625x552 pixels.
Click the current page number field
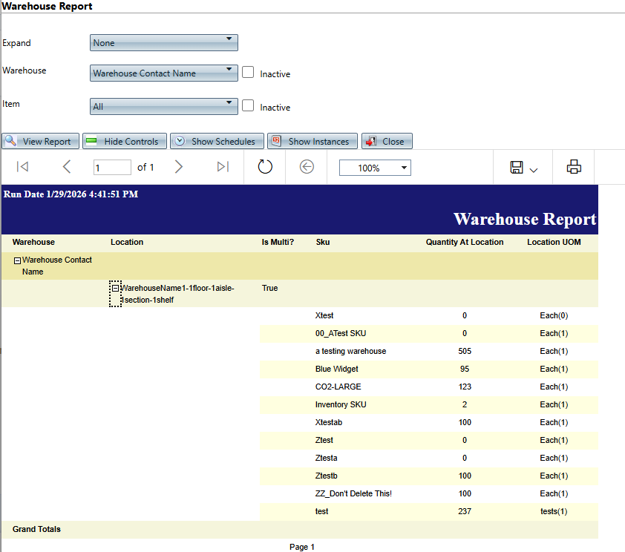112,168
